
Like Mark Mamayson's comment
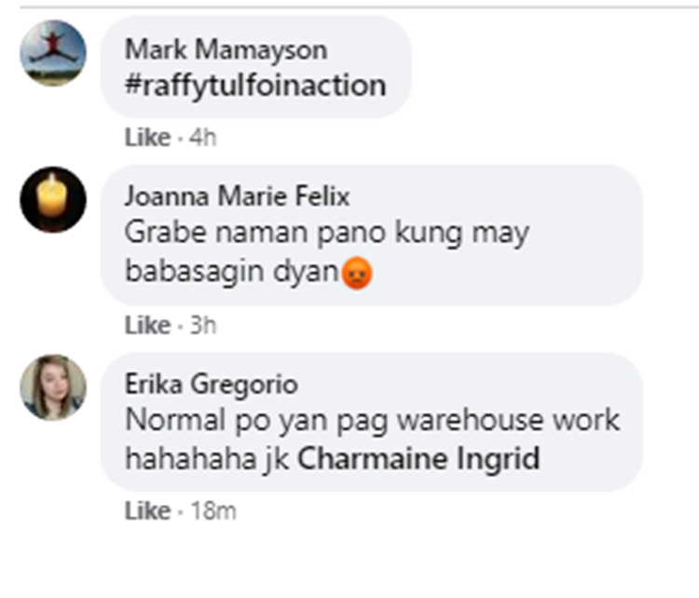coord(147,137)
